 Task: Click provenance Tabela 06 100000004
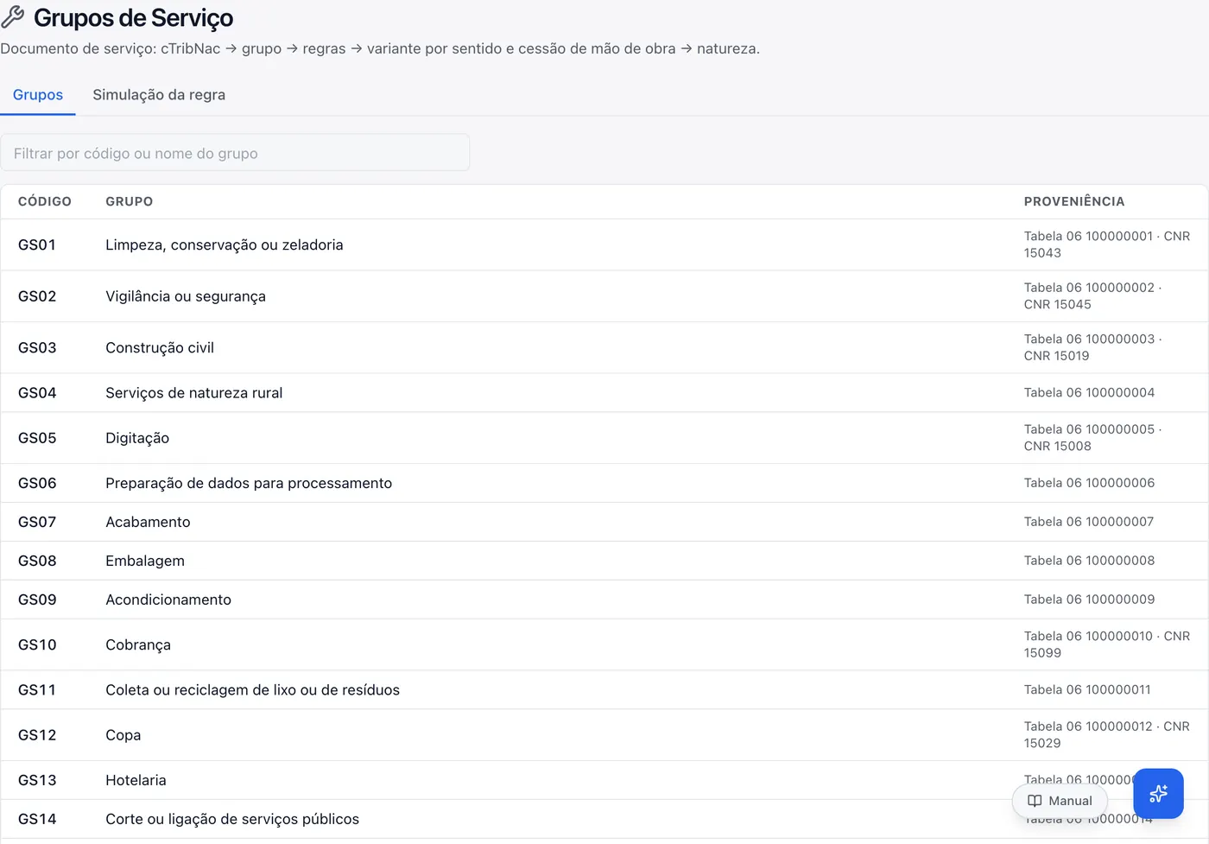1090,392
